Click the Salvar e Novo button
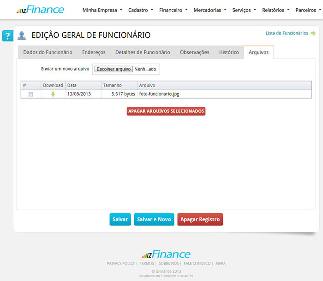 (154, 220)
